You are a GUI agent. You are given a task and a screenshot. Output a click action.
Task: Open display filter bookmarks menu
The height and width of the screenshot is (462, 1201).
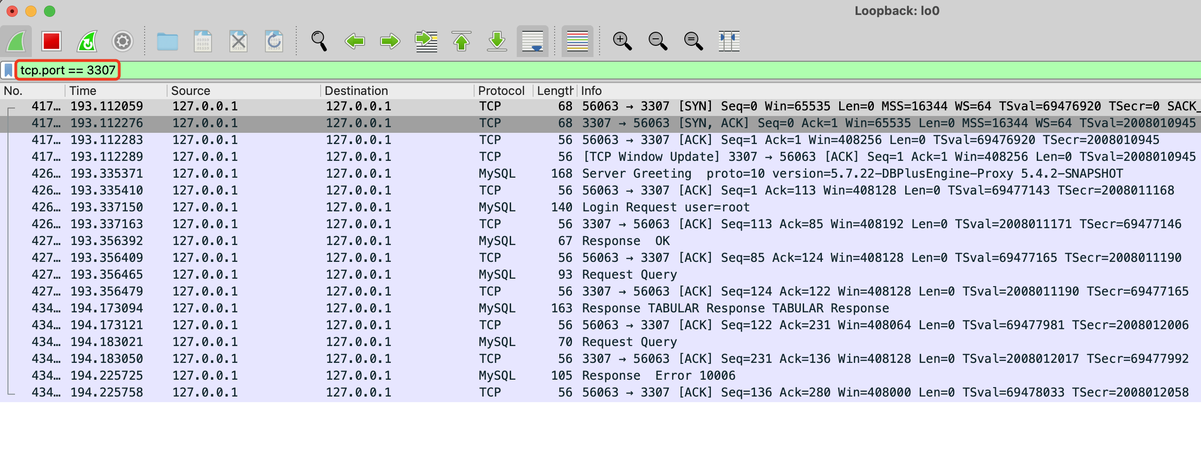tap(8, 70)
